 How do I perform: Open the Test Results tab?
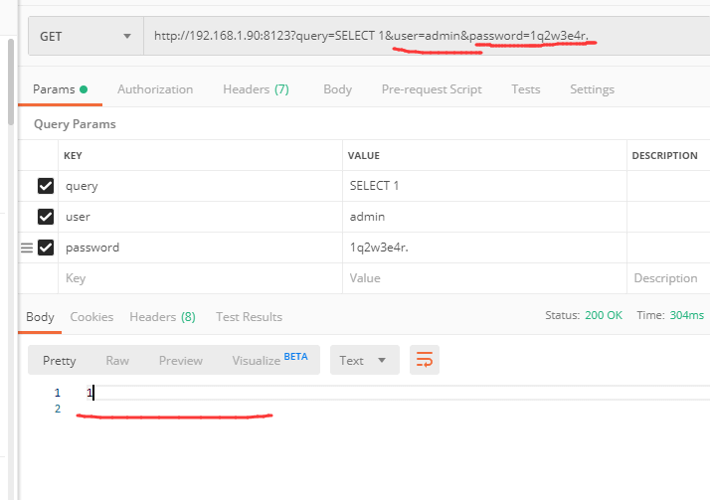click(249, 317)
